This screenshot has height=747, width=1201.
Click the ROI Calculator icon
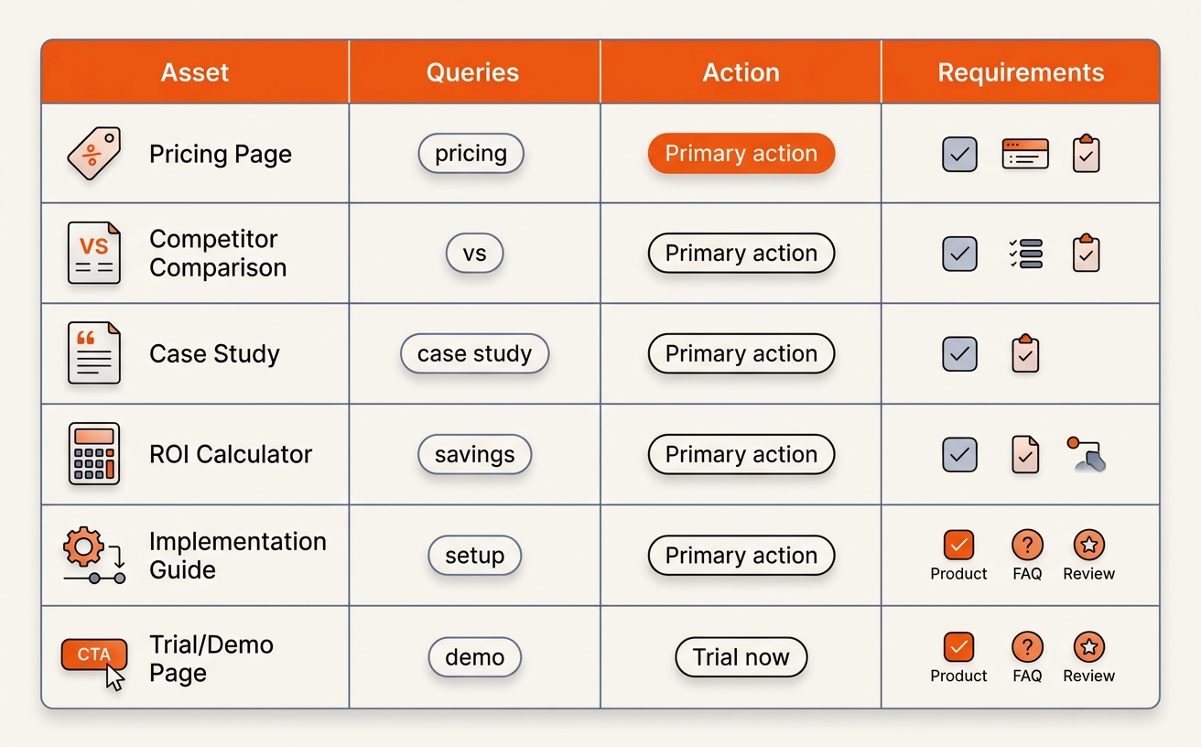coord(93,453)
